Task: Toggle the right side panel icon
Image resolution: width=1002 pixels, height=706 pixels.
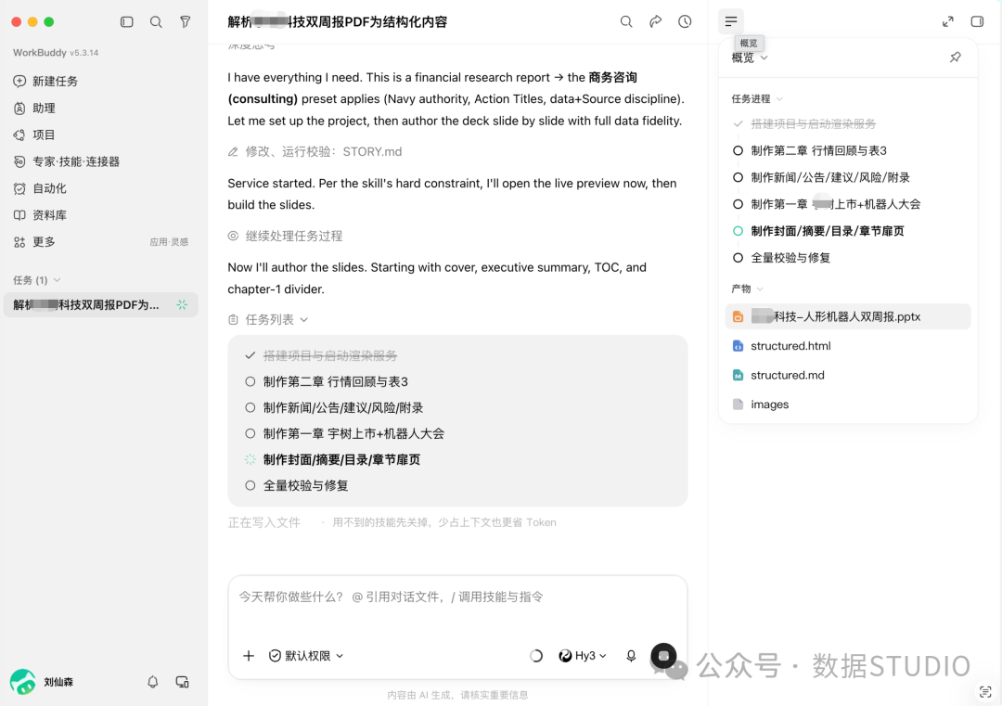Action: coord(977,21)
